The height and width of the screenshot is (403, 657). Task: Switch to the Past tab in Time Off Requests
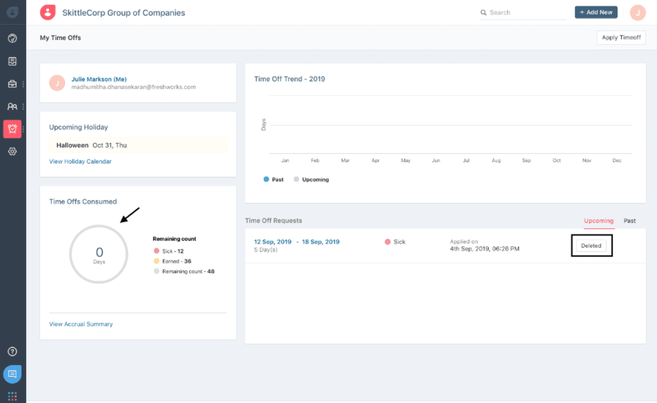click(630, 221)
